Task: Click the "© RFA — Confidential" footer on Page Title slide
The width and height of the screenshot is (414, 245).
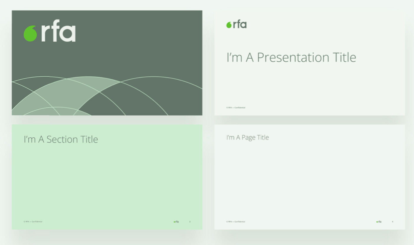Action: point(236,222)
